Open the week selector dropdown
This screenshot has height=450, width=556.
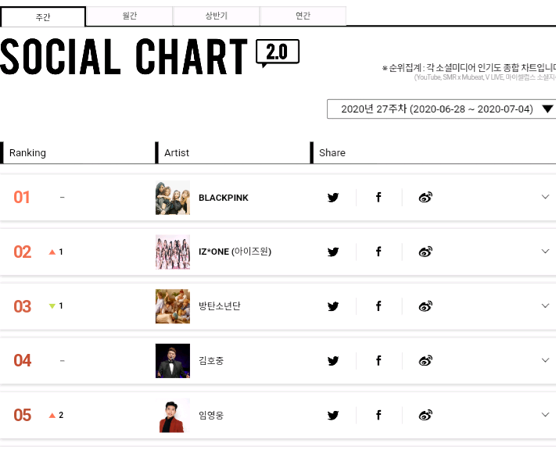point(443,109)
